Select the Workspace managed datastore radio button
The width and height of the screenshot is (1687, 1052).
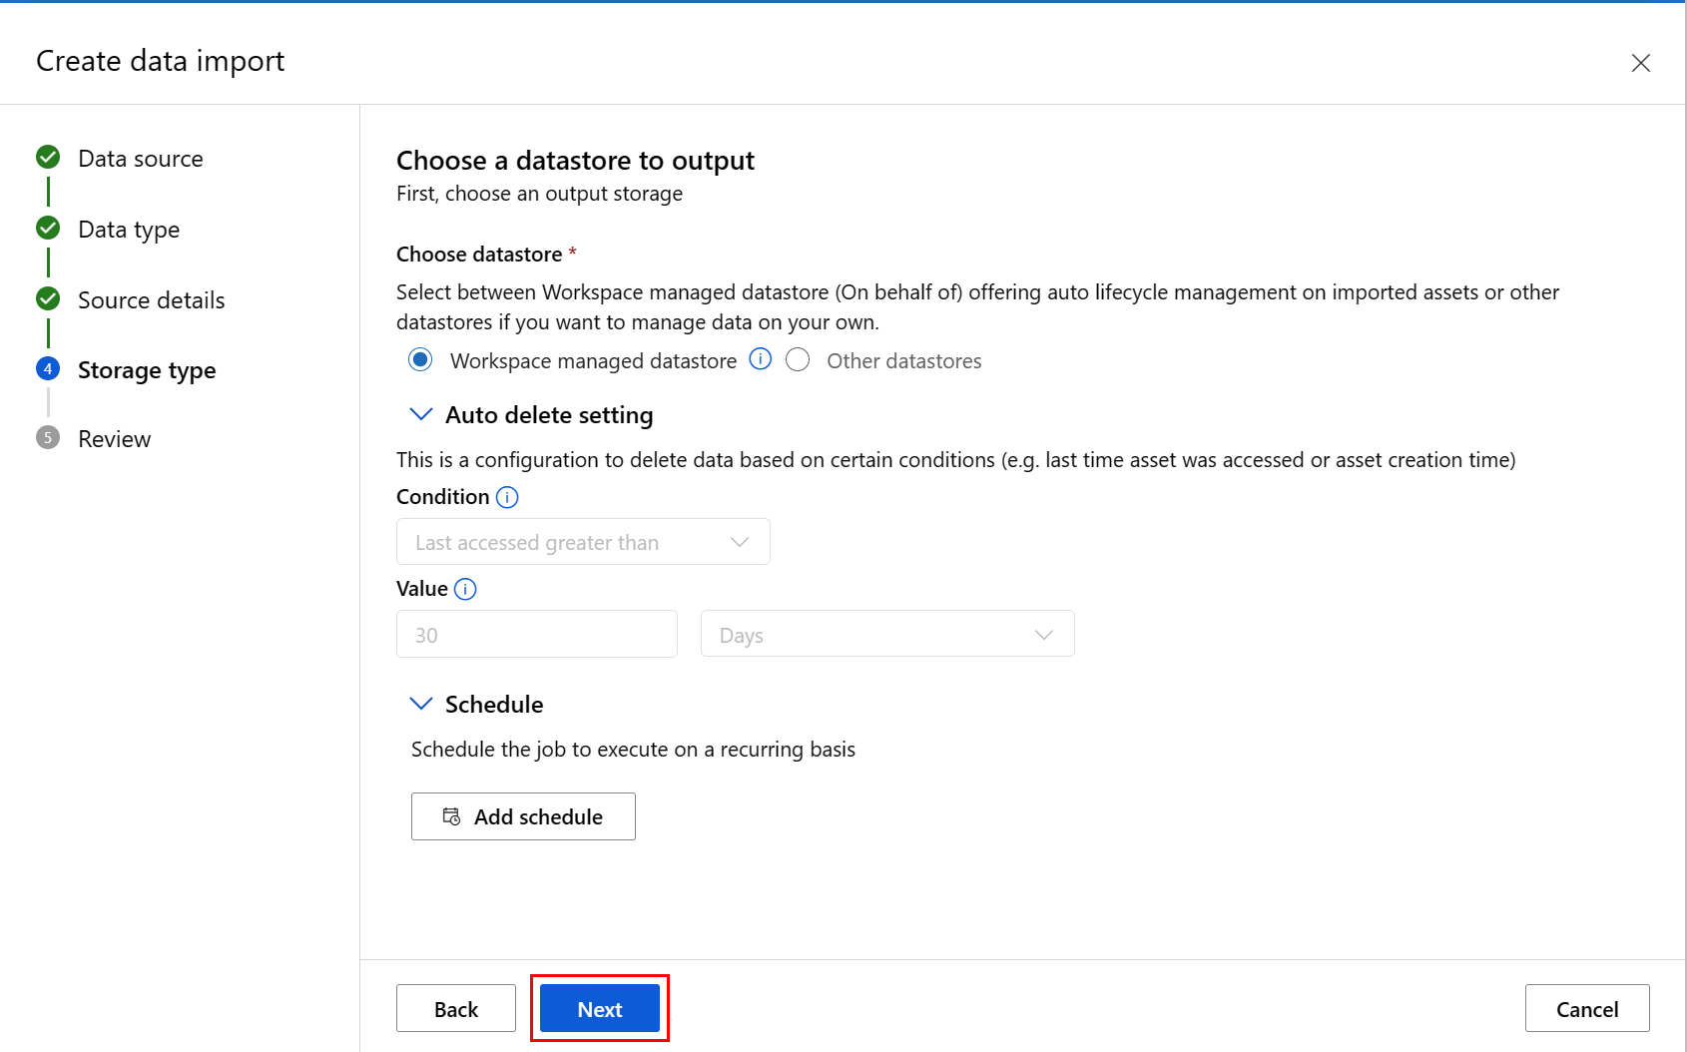(420, 360)
